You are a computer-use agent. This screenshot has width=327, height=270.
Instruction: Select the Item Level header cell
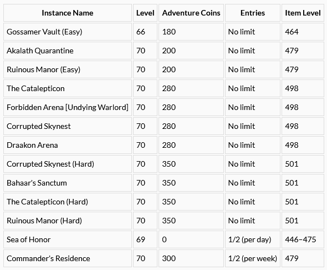coord(303,13)
